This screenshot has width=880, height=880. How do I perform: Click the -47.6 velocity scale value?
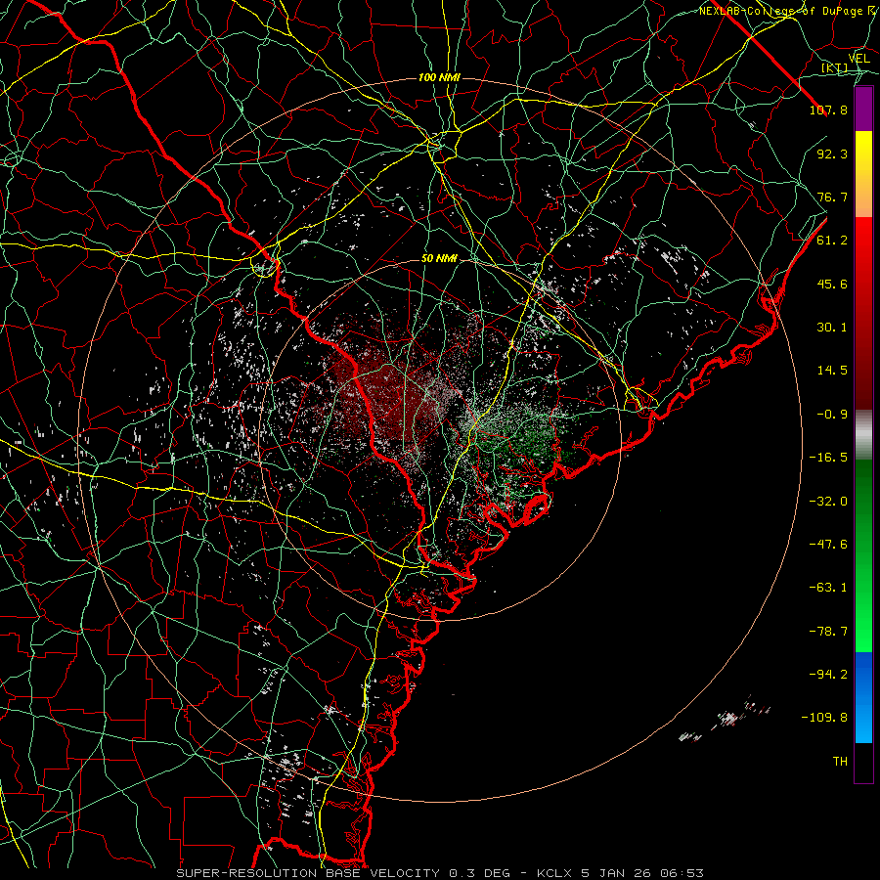click(828, 545)
